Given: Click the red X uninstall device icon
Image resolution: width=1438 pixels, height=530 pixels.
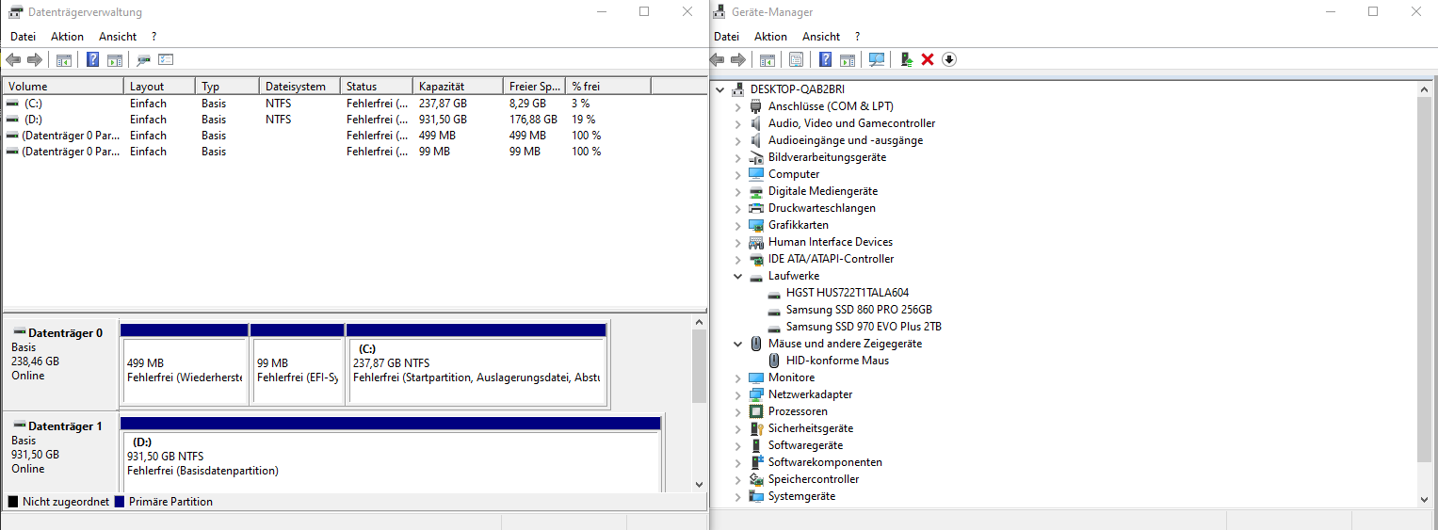Looking at the screenshot, I should [928, 59].
